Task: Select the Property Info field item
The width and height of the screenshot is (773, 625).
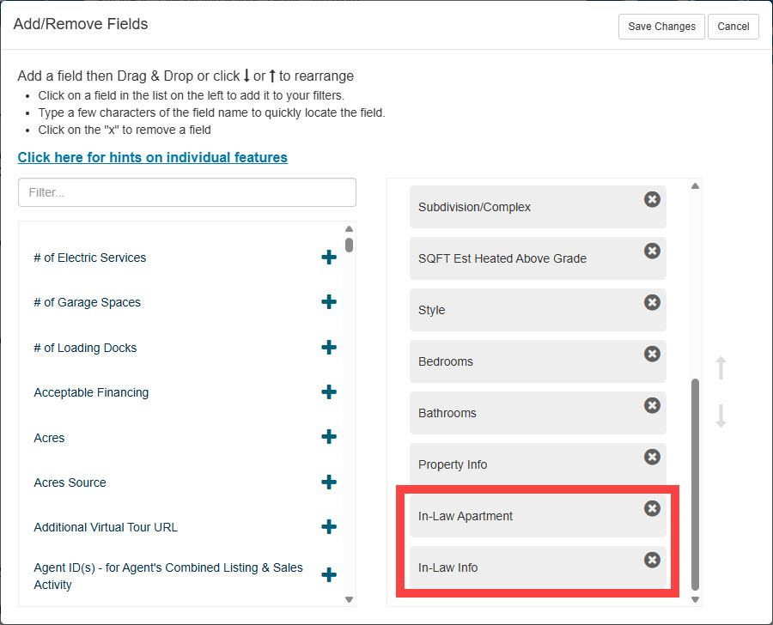Action: 538,464
